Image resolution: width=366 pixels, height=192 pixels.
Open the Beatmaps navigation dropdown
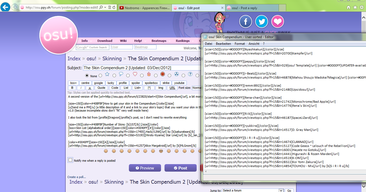159,41
